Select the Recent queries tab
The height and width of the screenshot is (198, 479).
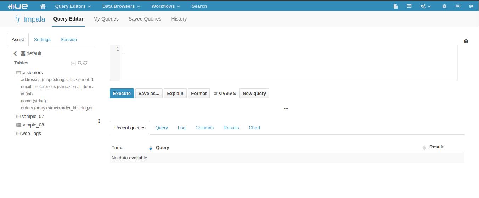tap(130, 128)
